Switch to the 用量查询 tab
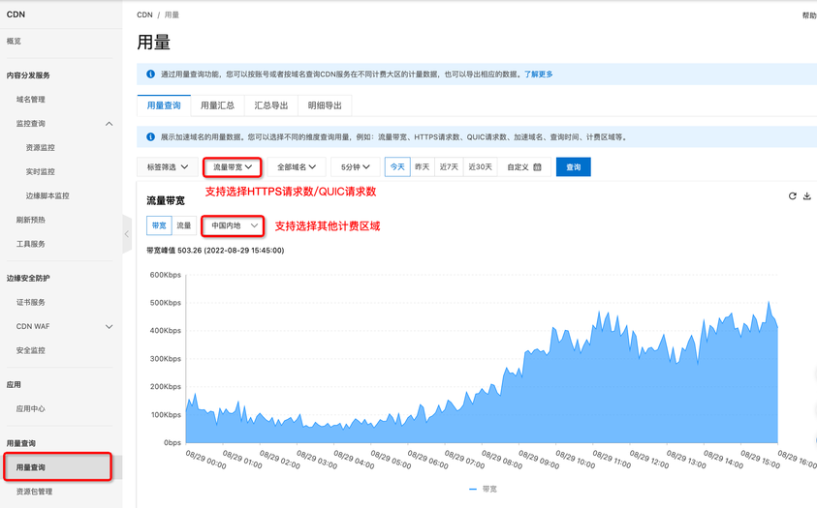The width and height of the screenshot is (817, 508). point(164,105)
